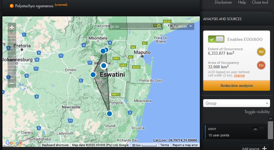The width and height of the screenshot is (274, 150).
Task: Click the magnifier icon in go to search
Action: coord(159,27)
